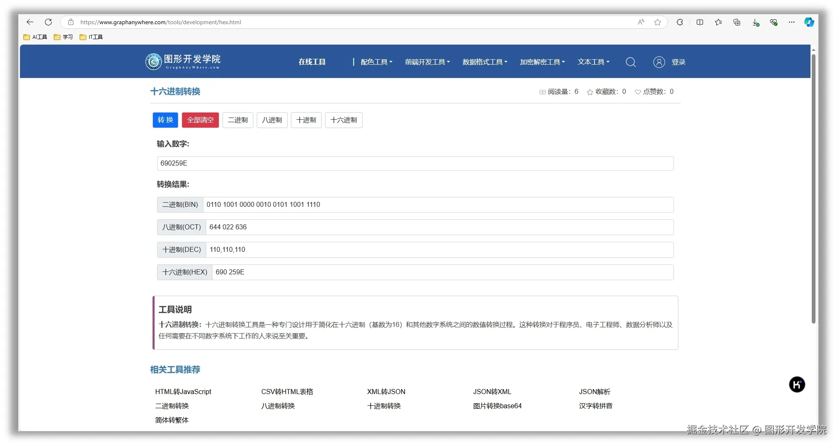Open the HTML转JavaScript related tool
Screen dimensions: 838x447
click(183, 392)
